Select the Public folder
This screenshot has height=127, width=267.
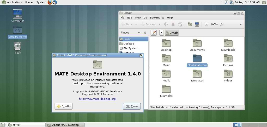tap(166, 76)
